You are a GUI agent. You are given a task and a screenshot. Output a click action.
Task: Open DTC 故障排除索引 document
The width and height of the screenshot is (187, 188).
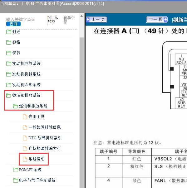pos(45,138)
